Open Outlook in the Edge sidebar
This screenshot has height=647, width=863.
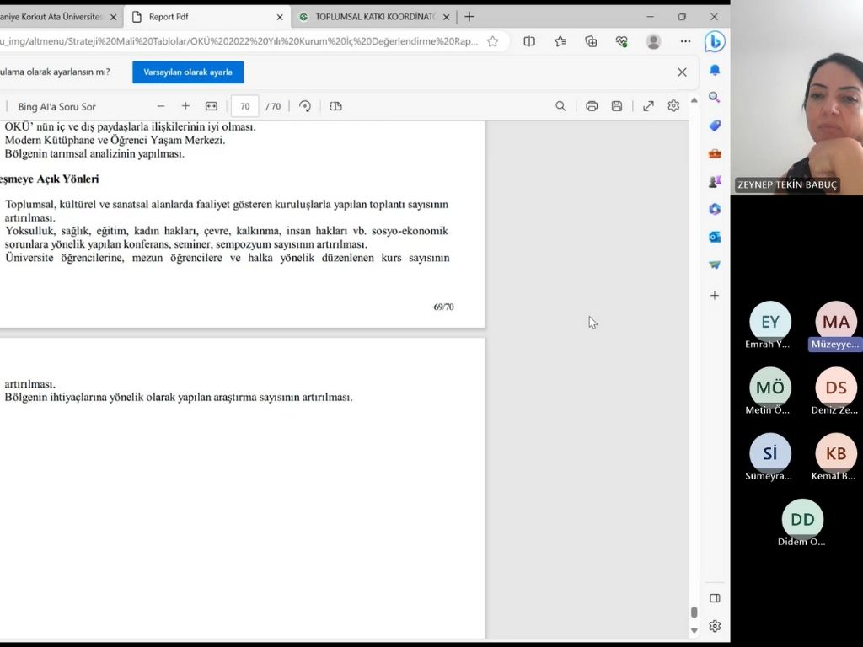point(715,237)
